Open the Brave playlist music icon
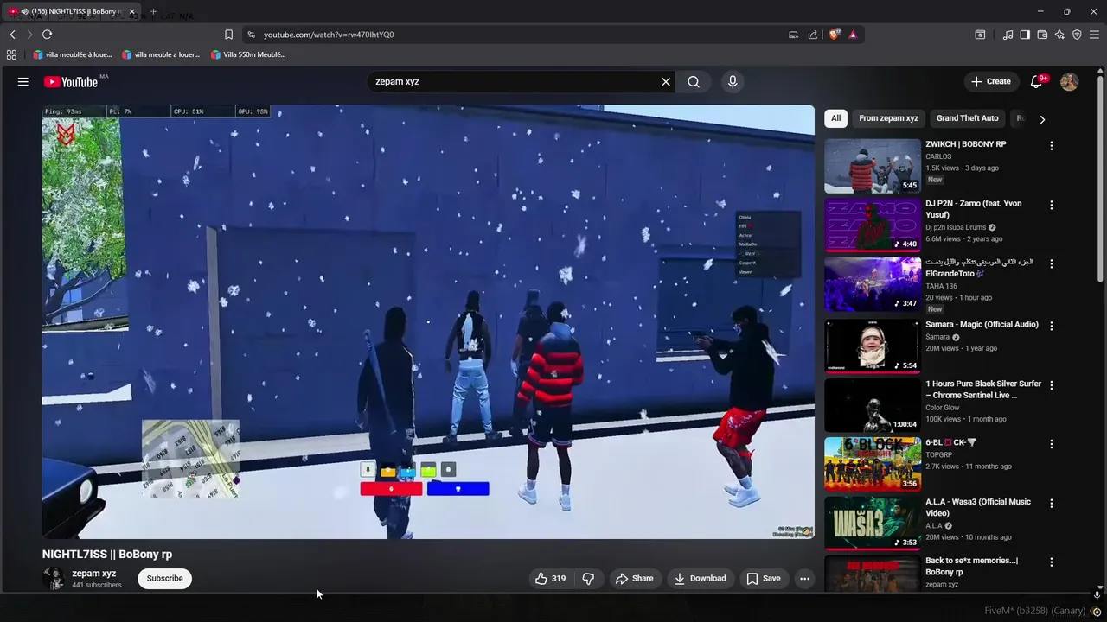1107x622 pixels. (x=1008, y=35)
